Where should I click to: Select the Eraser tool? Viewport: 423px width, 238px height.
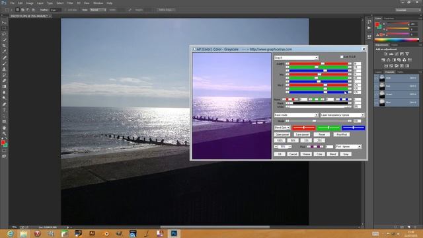tap(4, 81)
